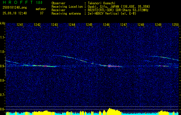Click the meteor count 37
Image resolution: width=181 pixels, height=115 pixels.
pyautogui.click(x=42, y=13)
